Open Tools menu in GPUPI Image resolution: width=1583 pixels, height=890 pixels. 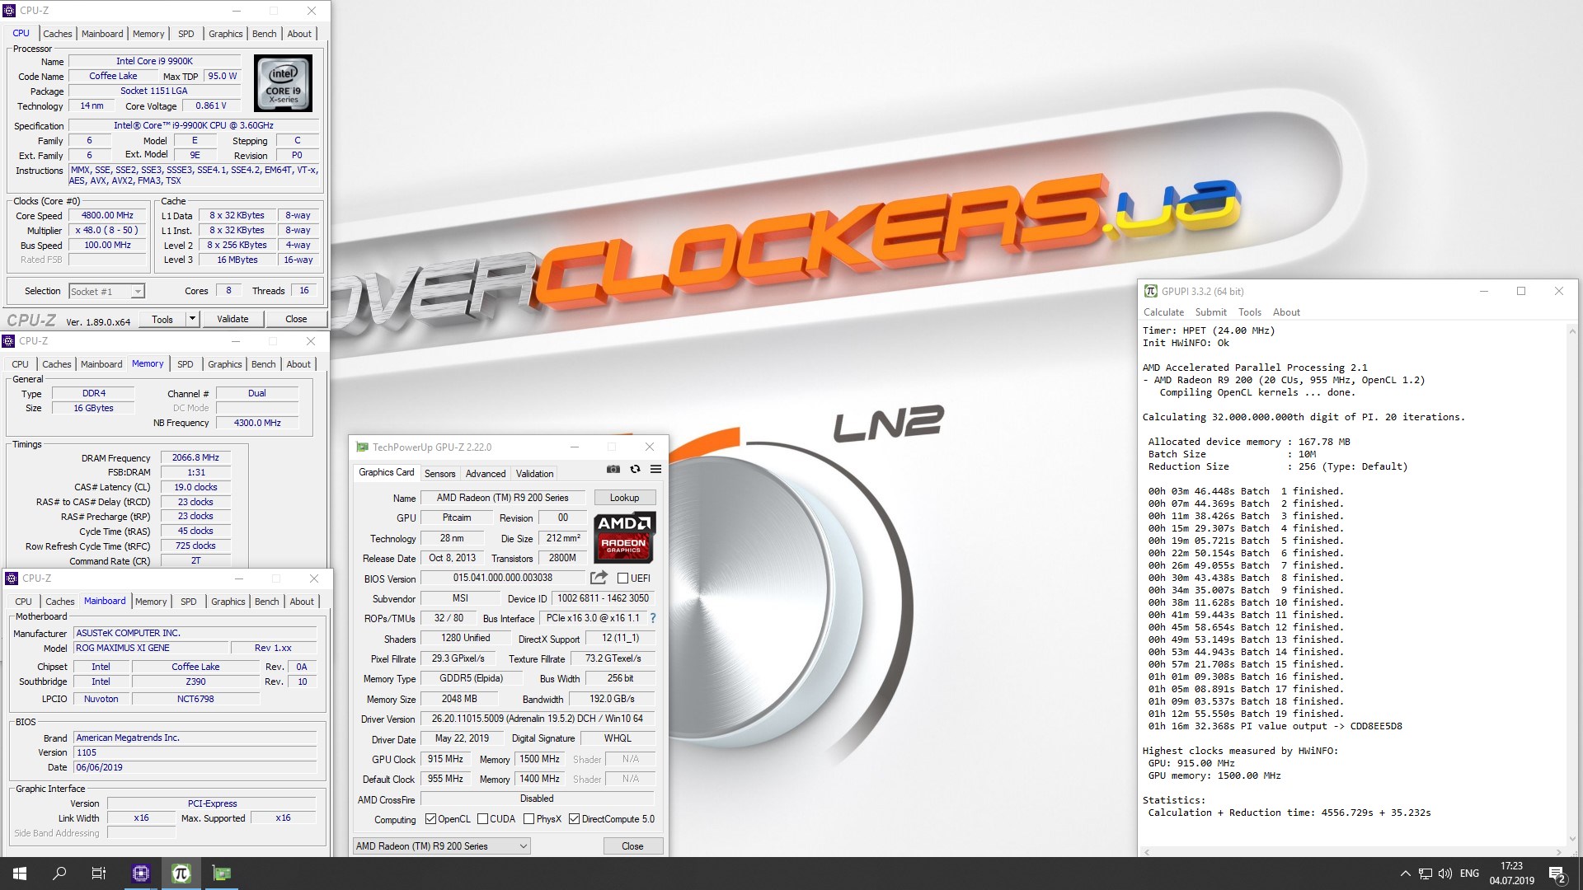1250,312
